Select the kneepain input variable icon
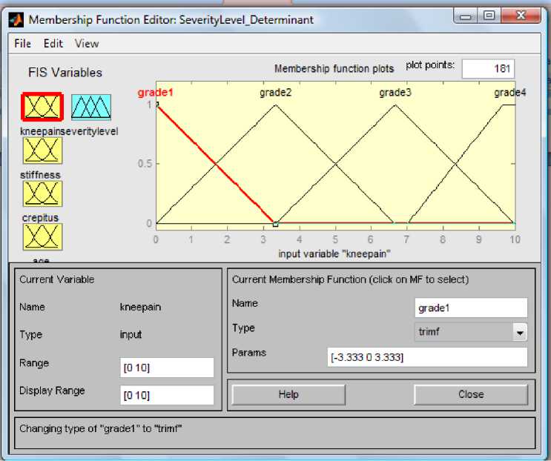 [x=42, y=107]
